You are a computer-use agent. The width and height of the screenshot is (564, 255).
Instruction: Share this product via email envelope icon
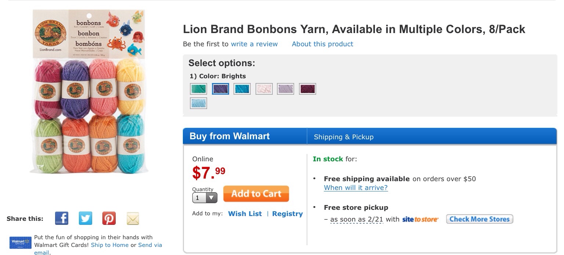click(x=133, y=218)
